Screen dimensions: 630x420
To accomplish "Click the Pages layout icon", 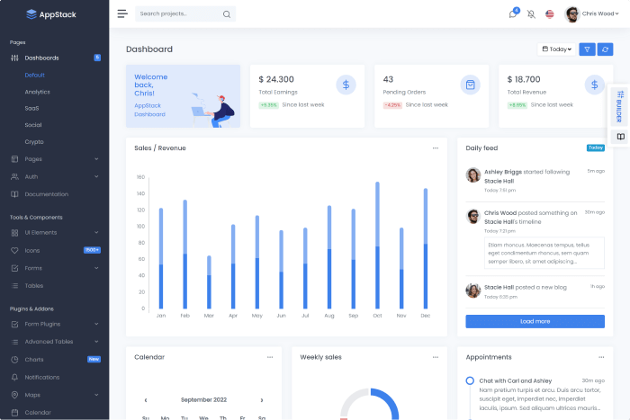I will (x=15, y=159).
